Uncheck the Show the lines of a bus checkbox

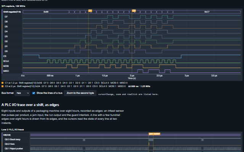(x=34, y=93)
